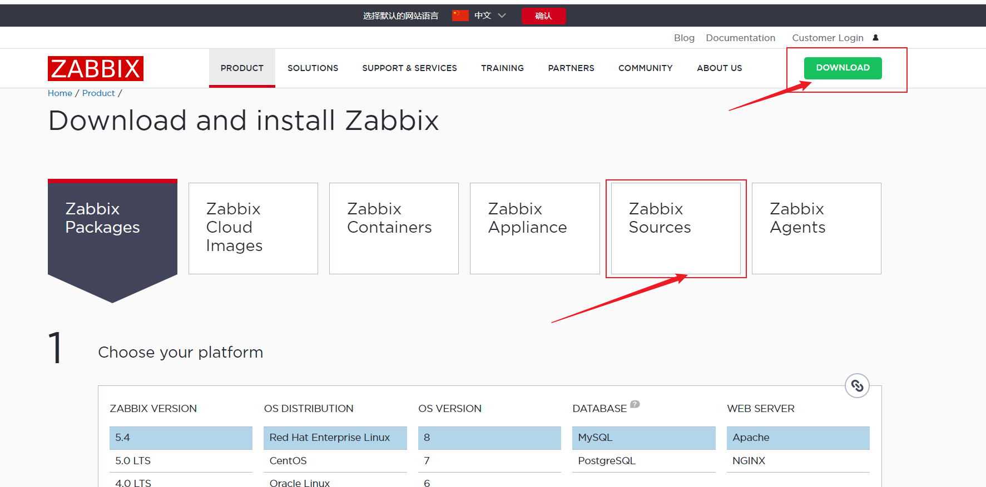Open the Blog link
The height and width of the screenshot is (487, 986).
click(x=684, y=38)
